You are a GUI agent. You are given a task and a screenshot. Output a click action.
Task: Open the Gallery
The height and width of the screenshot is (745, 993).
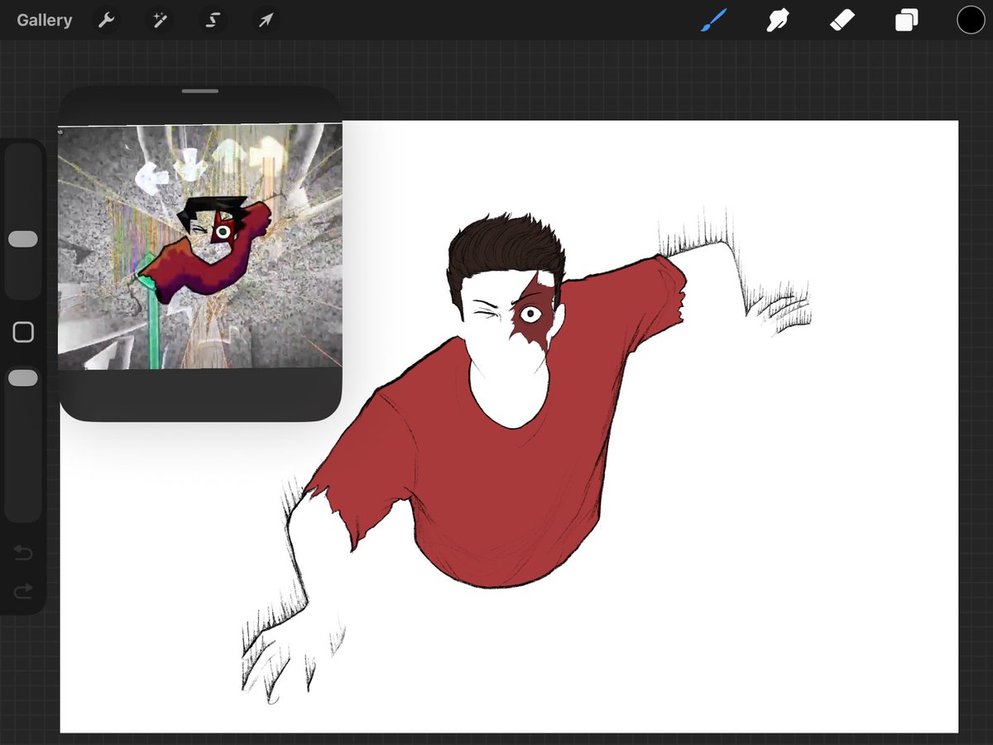[x=45, y=20]
